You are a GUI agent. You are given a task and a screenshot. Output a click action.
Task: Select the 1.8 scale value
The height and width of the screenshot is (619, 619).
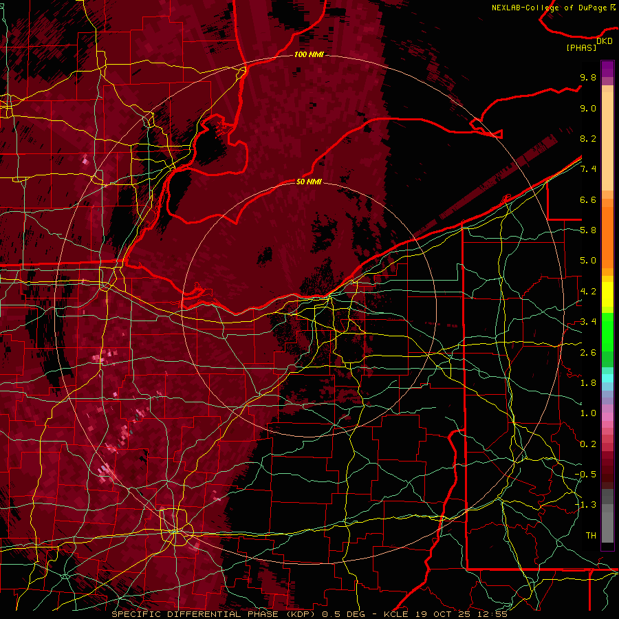point(588,383)
